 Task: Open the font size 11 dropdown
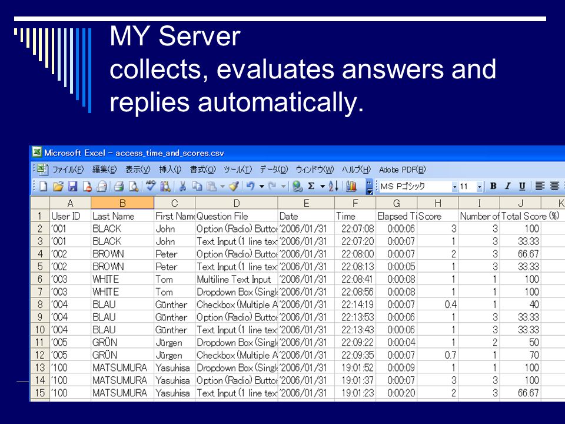pos(479,187)
